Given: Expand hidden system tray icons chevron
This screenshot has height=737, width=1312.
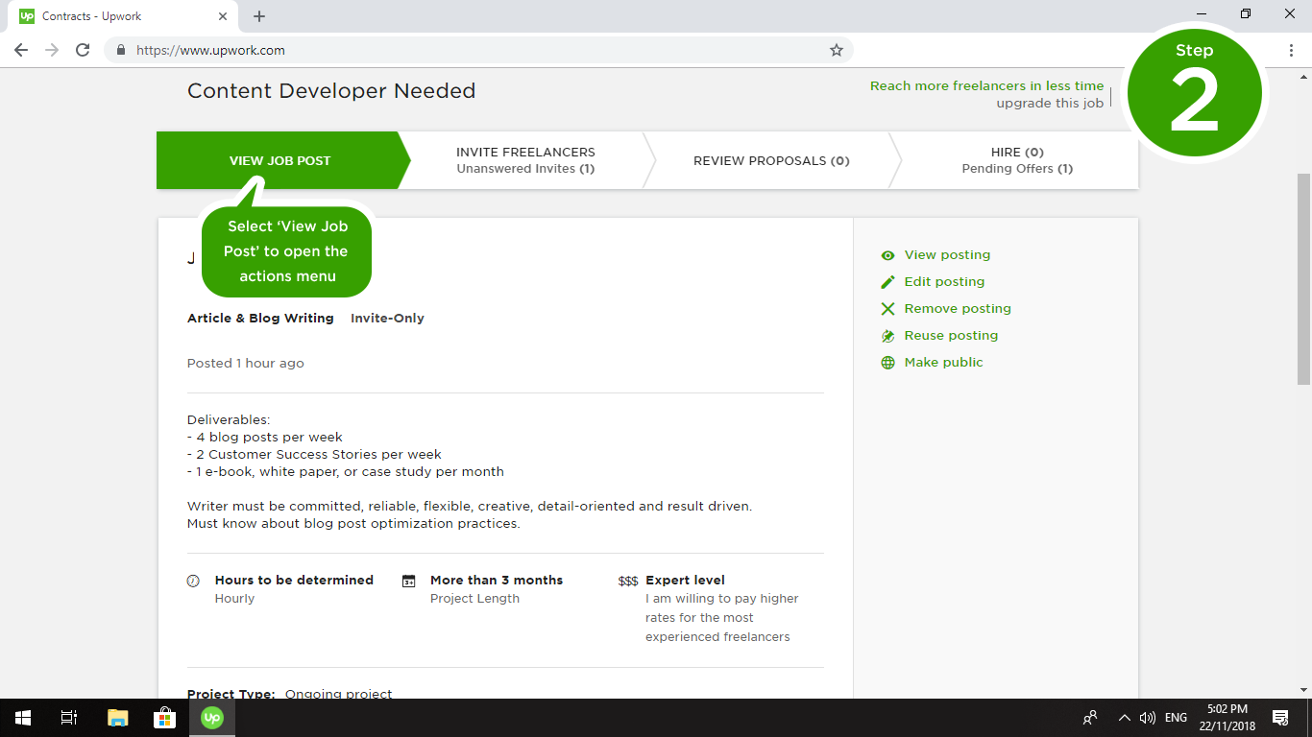Looking at the screenshot, I should point(1124,718).
